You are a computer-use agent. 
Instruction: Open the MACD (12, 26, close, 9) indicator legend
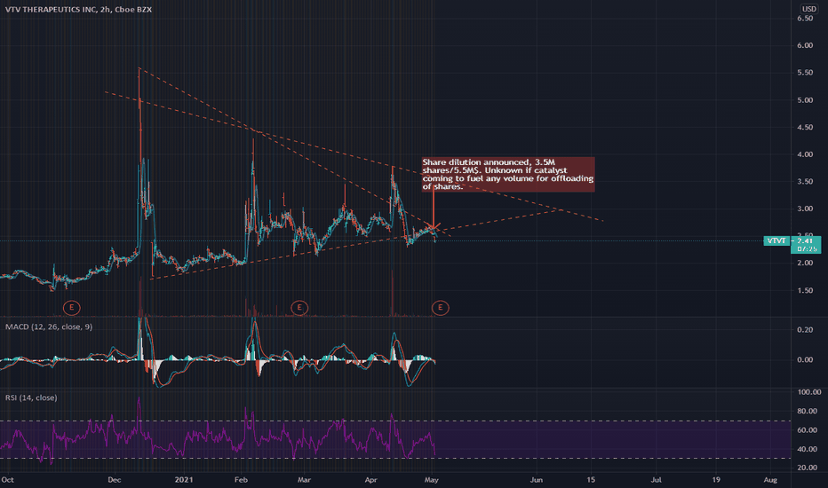coord(49,327)
